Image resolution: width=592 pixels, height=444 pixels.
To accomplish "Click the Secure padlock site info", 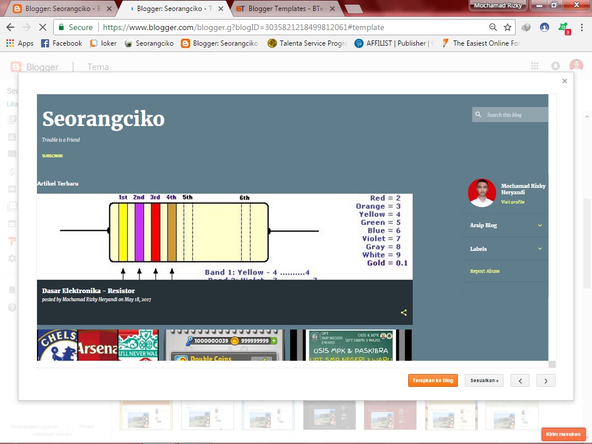I will click(x=75, y=27).
